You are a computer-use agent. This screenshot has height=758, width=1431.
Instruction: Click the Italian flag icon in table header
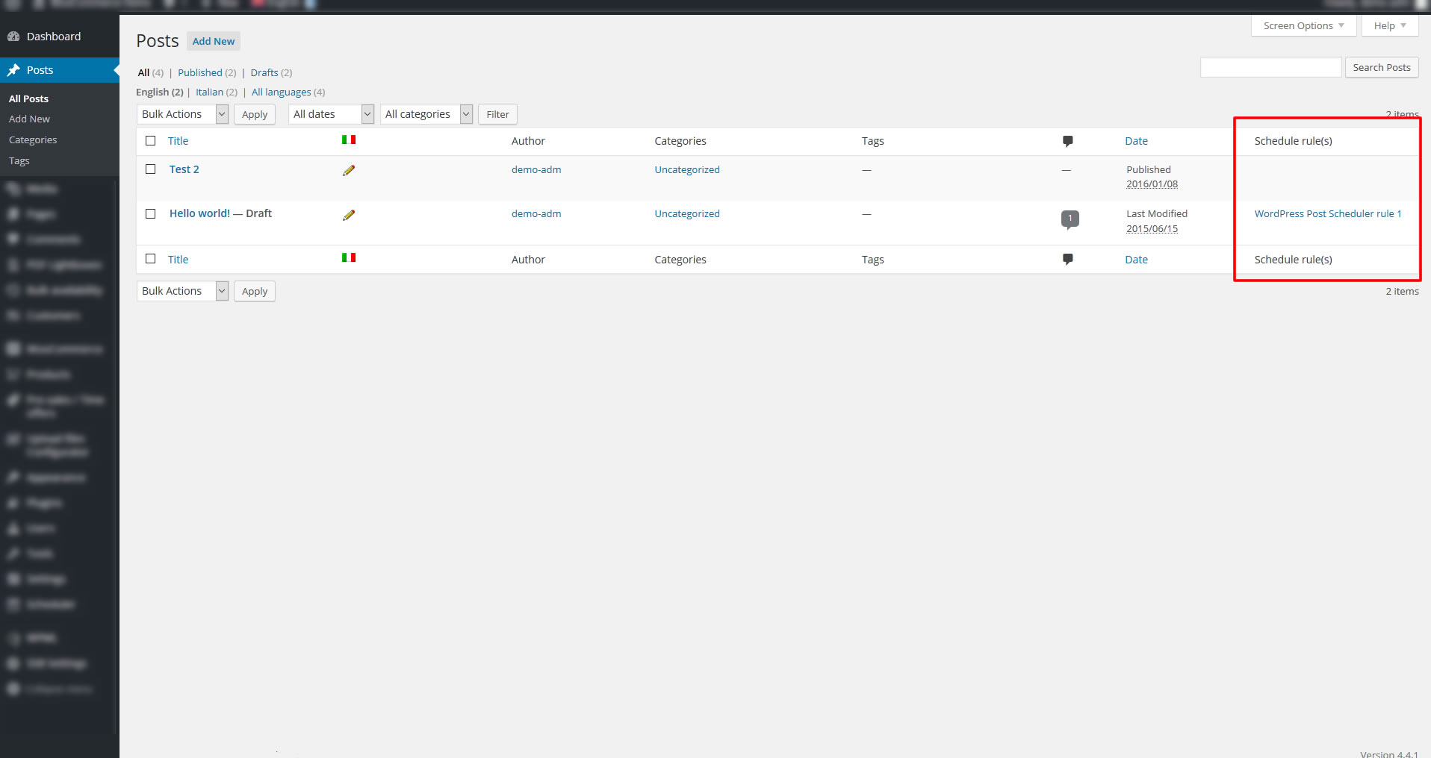(x=349, y=140)
